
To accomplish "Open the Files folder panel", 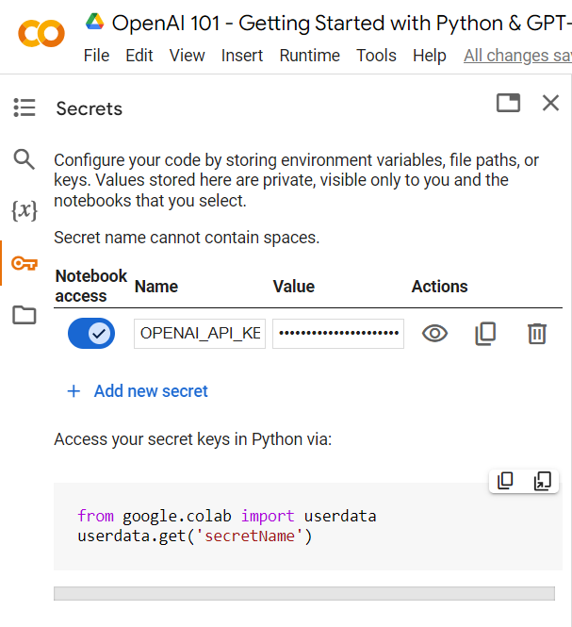I will point(25,315).
